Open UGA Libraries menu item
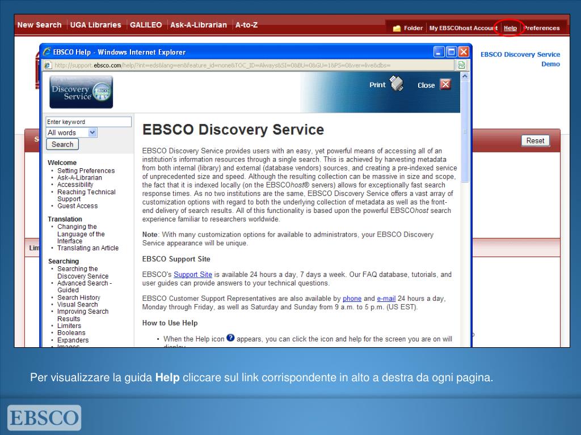 (x=95, y=25)
